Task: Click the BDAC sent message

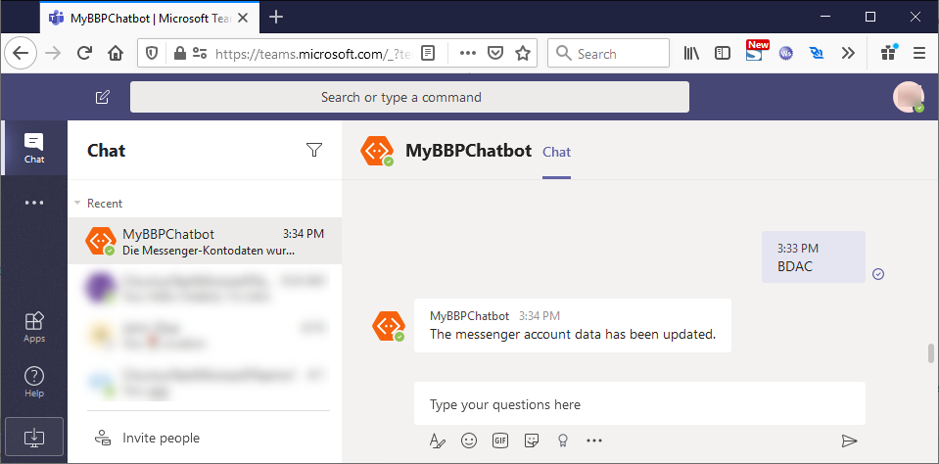Action: 814,256
